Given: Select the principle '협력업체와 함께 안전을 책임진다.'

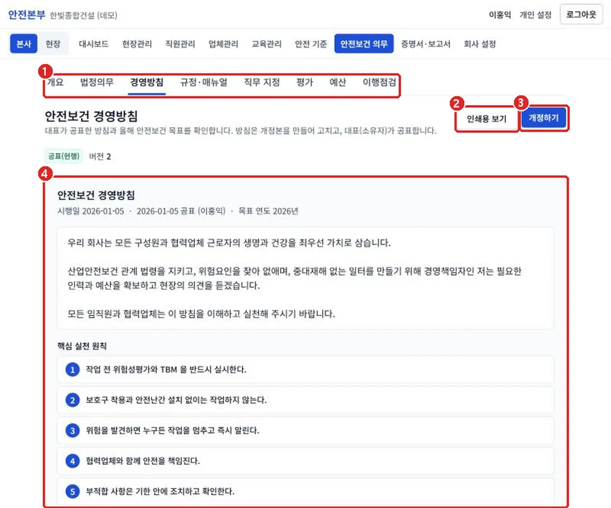Looking at the screenshot, I should tap(305, 461).
